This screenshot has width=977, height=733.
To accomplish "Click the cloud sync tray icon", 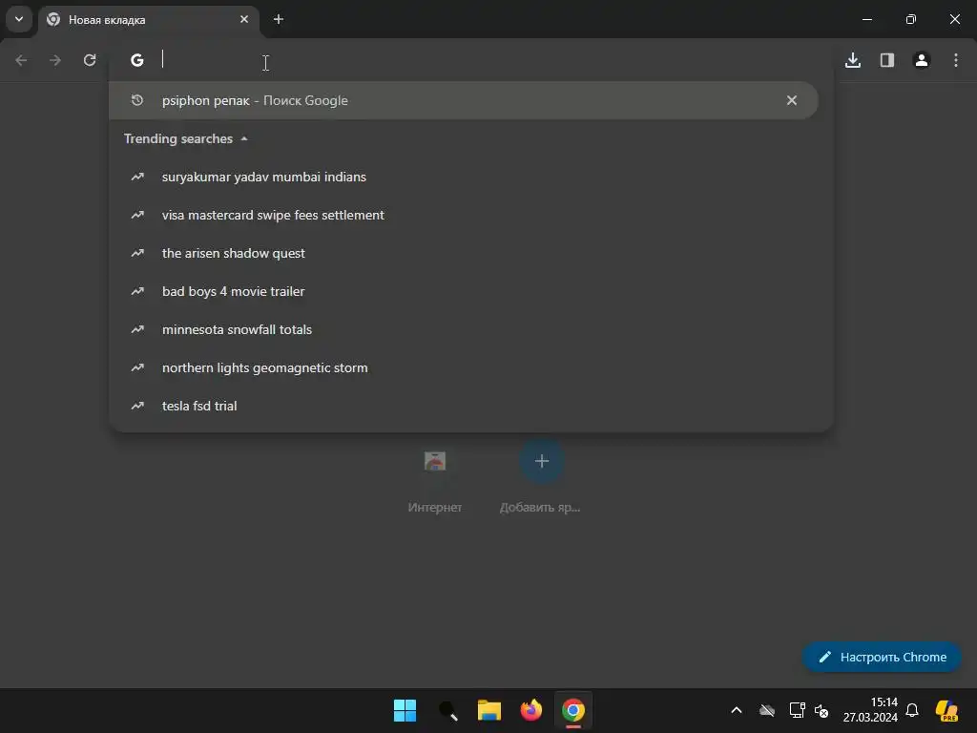I will (767, 710).
